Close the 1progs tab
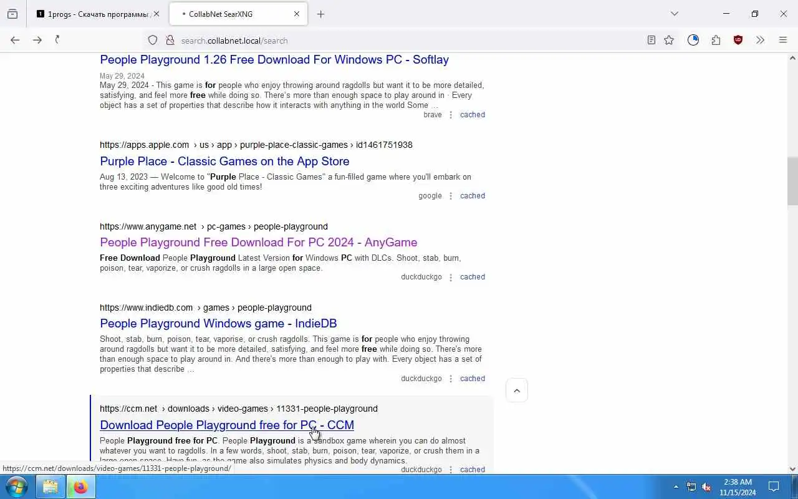Image resolution: width=798 pixels, height=499 pixels. [x=156, y=14]
